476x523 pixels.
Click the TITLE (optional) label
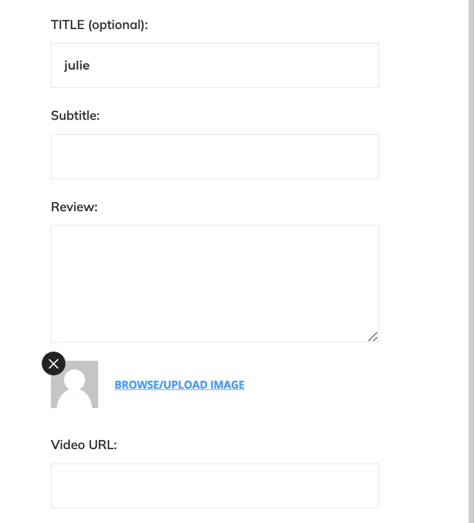click(x=99, y=25)
